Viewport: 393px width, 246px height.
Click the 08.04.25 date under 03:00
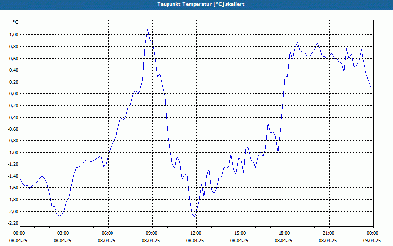[x=63, y=240]
